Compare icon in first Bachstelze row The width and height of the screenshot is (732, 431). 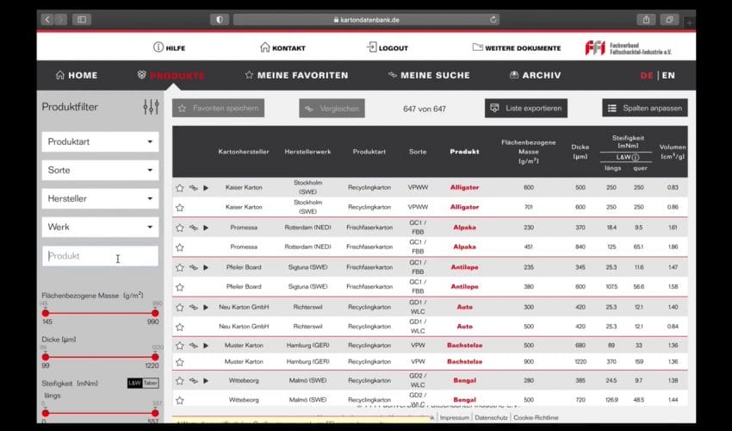[193, 346]
